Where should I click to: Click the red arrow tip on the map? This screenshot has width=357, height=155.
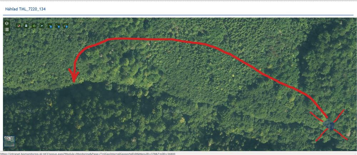coord(74,81)
